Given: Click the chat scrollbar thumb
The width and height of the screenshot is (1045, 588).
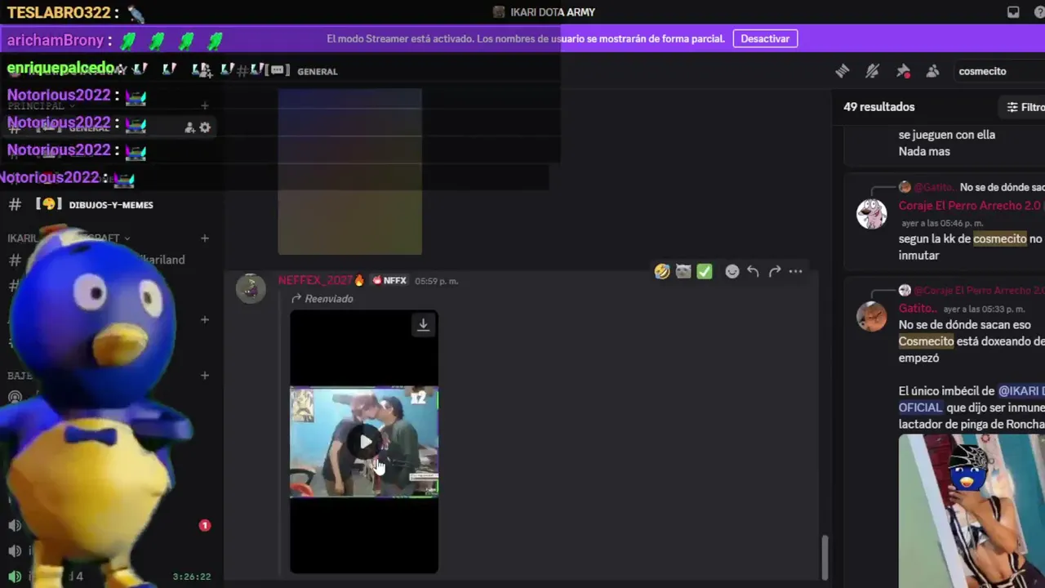Looking at the screenshot, I should 825,557.
